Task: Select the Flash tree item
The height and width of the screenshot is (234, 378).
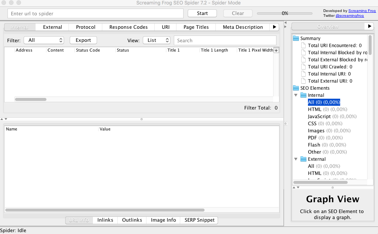Action: [x=327, y=145]
